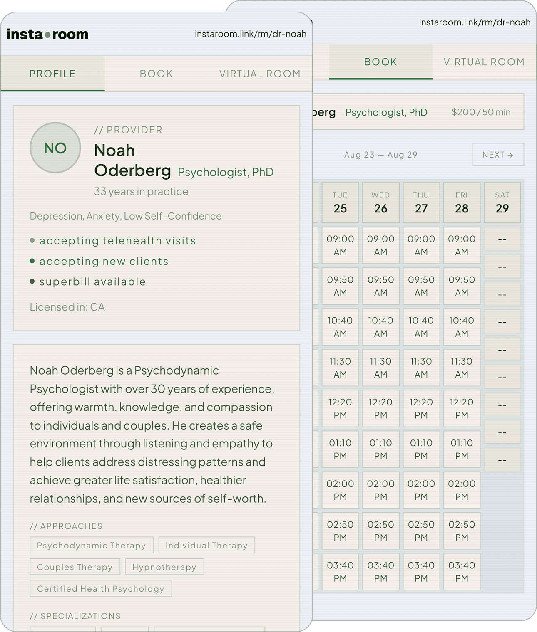
Task: Click the Certified Health Psychology tag
Action: (101, 588)
